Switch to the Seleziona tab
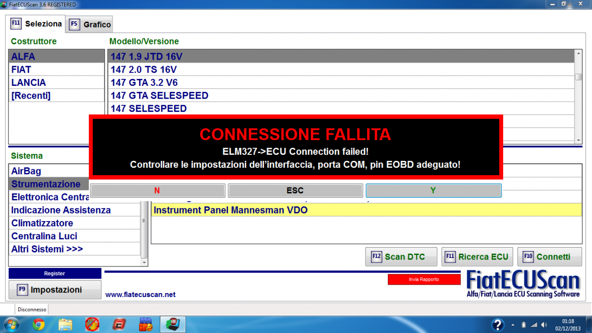Image resolution: width=592 pixels, height=333 pixels. coord(37,23)
